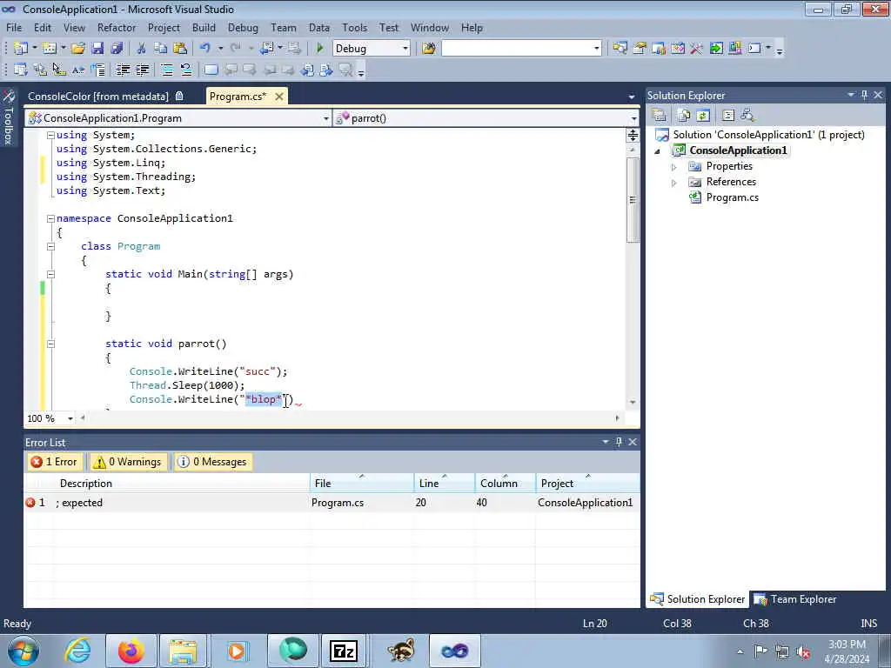Open the Toolbox side panel
This screenshot has width=891, height=668.
[9, 117]
